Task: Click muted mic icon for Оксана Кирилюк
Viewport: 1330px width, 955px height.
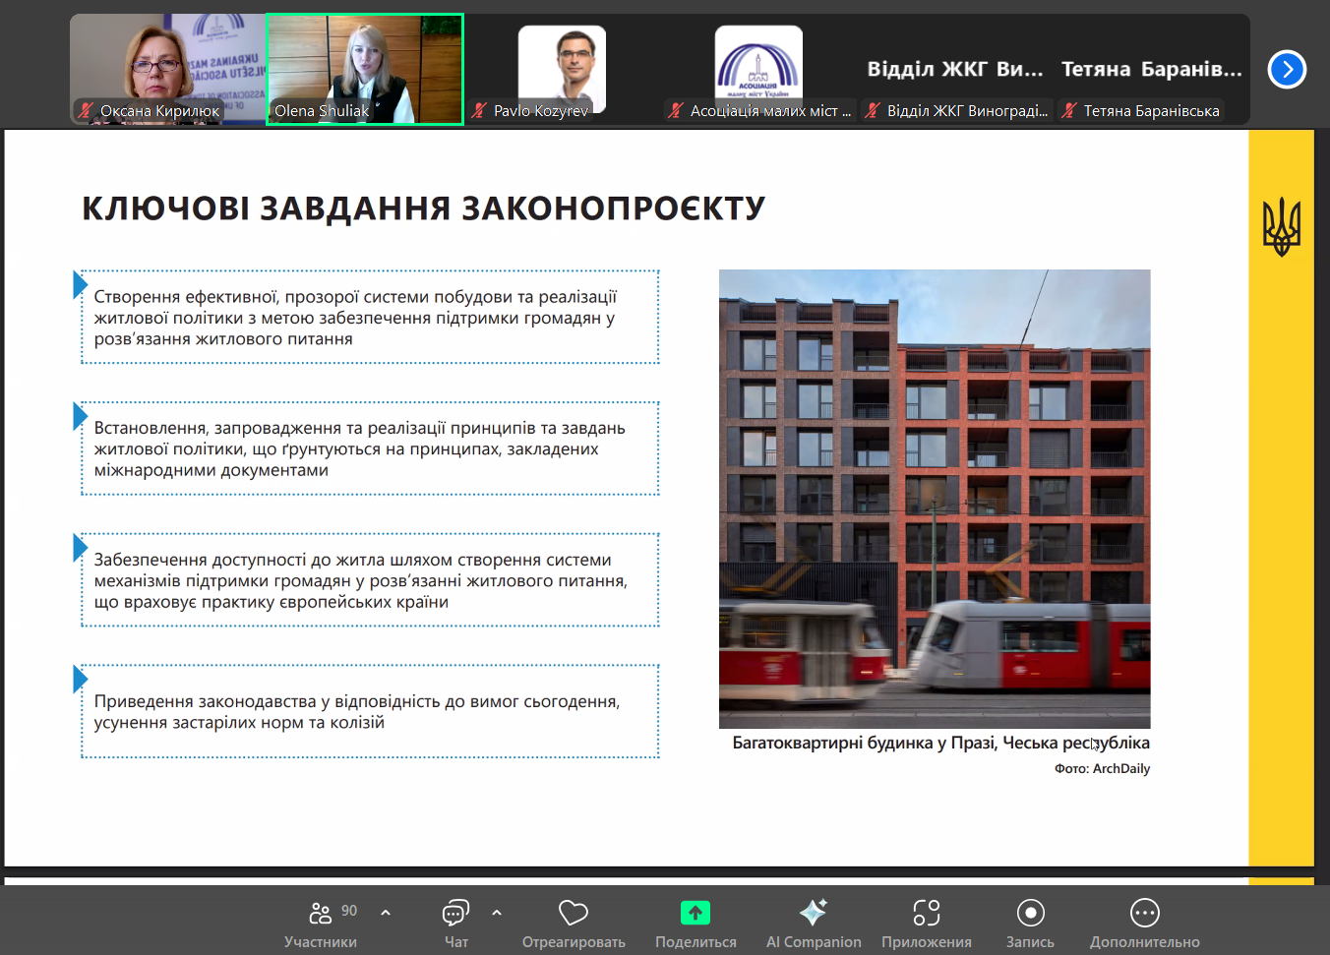Action: [x=87, y=110]
